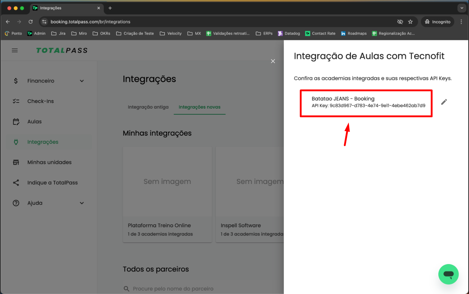Open the Regionalização Ac... bookmark
Screen dimensions: 469x294
tap(394, 33)
